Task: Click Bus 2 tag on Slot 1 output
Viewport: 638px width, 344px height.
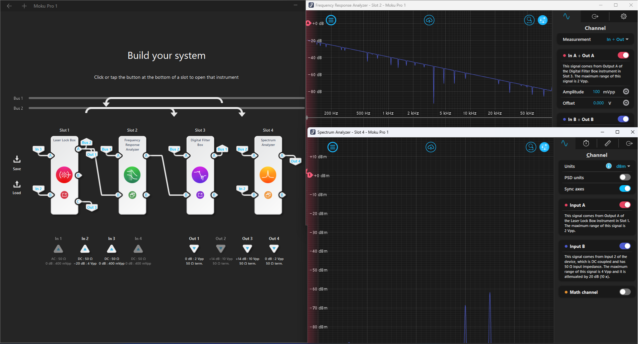Action: coord(87,143)
